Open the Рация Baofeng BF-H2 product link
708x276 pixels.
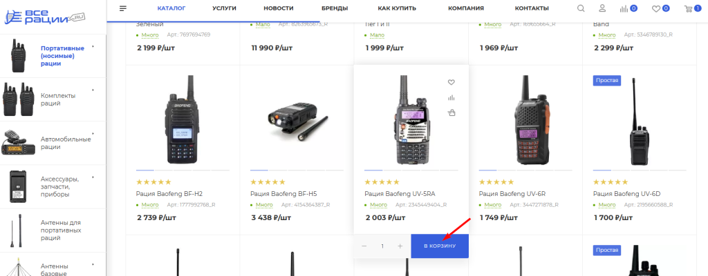coord(169,194)
